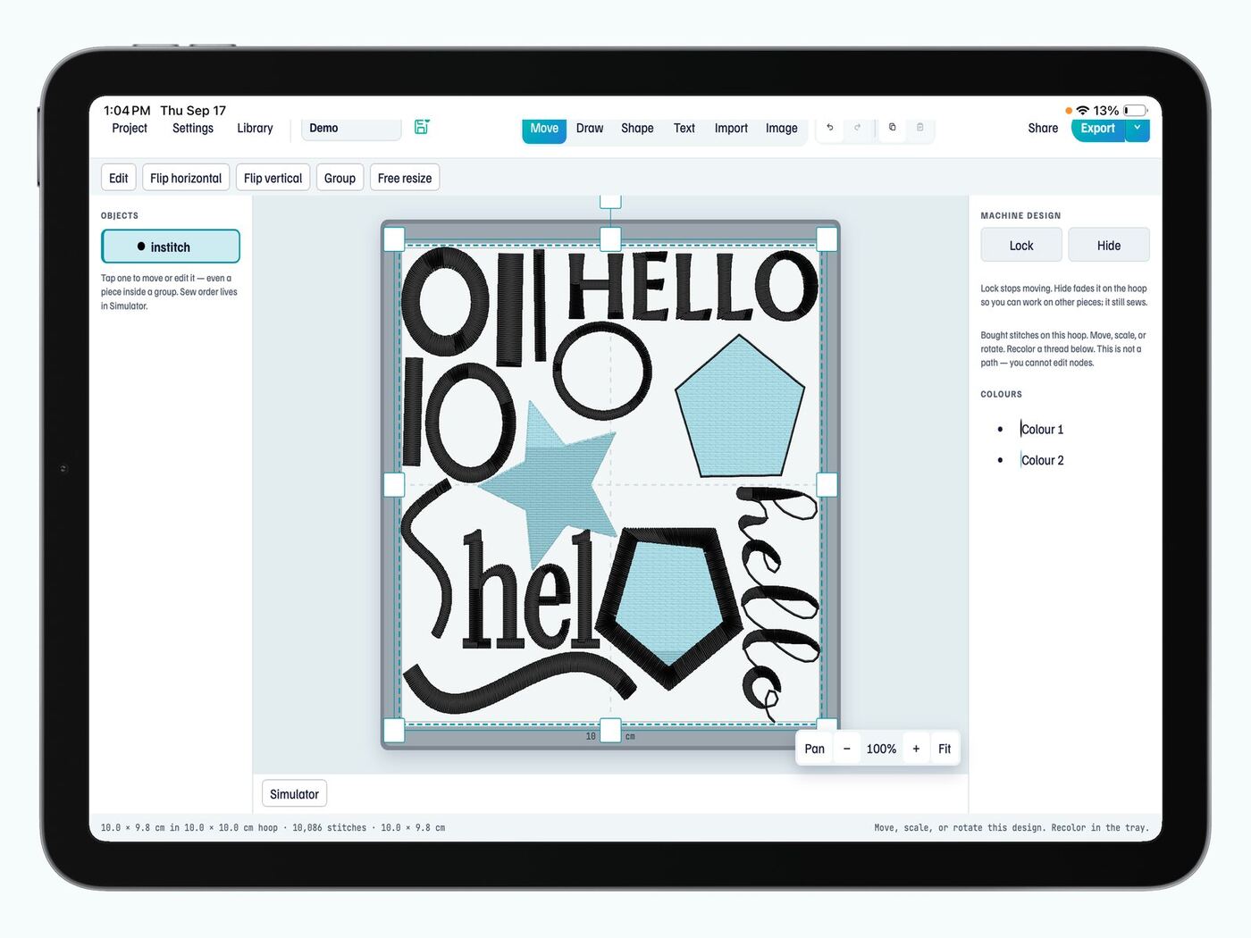Tap the Wi-Fi status icon
The height and width of the screenshot is (938, 1251).
1083,111
